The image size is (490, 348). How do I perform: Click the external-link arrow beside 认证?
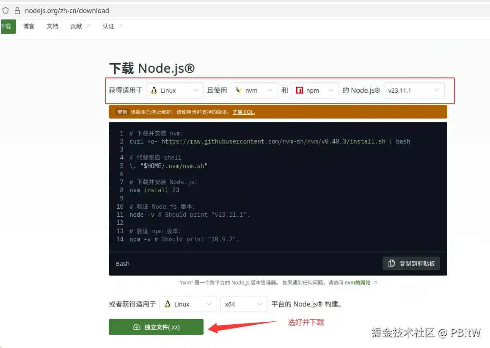coord(120,26)
